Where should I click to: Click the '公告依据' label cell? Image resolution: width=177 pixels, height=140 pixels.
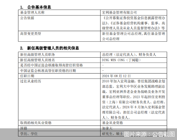(x=59, y=23)
